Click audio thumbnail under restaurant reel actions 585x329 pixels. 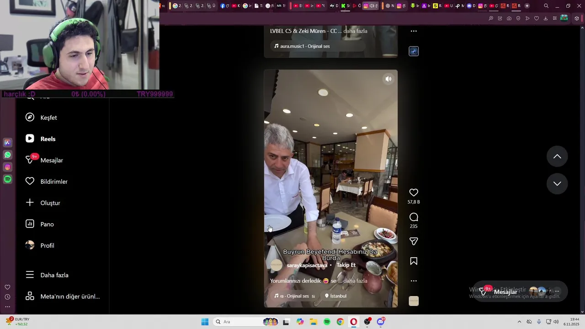click(x=414, y=301)
